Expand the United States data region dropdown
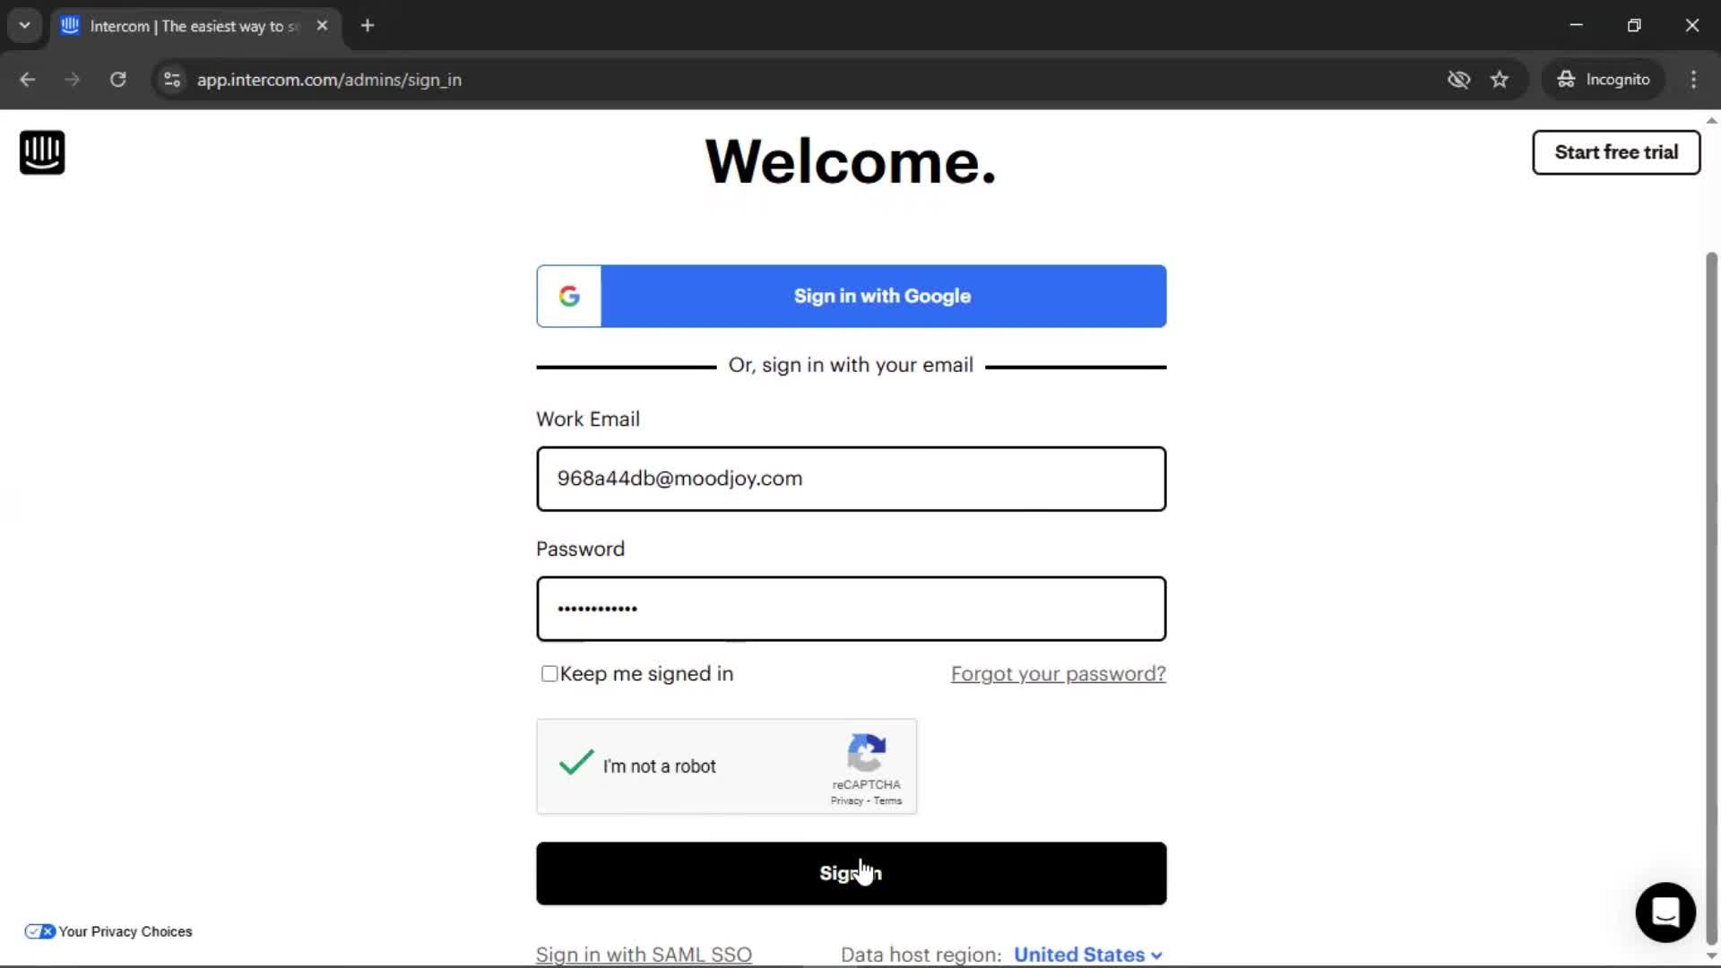Viewport: 1721px width, 968px height. pos(1088,955)
